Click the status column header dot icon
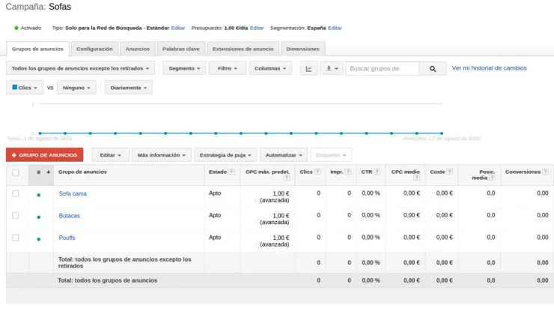The height and width of the screenshot is (311, 554). pyautogui.click(x=38, y=172)
